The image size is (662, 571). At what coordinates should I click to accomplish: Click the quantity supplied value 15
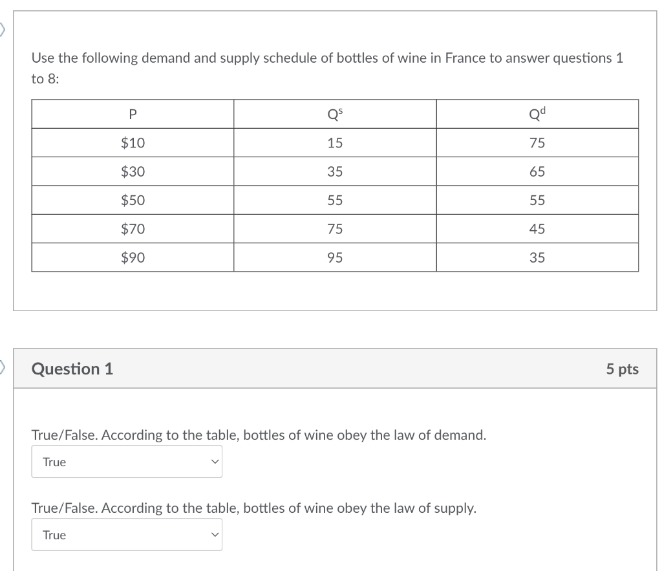(x=335, y=143)
